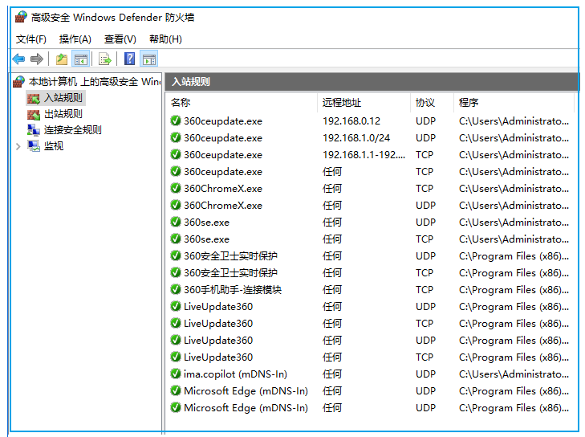Toggle the action pane toolbar icon
The height and width of the screenshot is (437, 585).
point(149,59)
